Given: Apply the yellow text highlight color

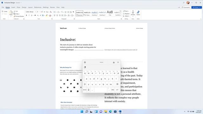Looking at the screenshot, I should [47, 16].
